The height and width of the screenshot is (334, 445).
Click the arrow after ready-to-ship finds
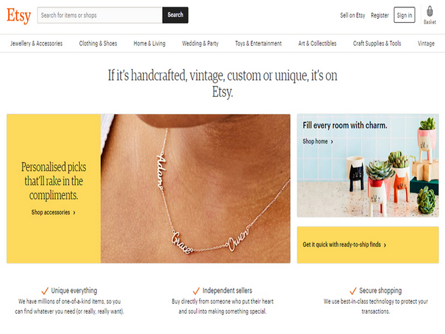pos(385,245)
